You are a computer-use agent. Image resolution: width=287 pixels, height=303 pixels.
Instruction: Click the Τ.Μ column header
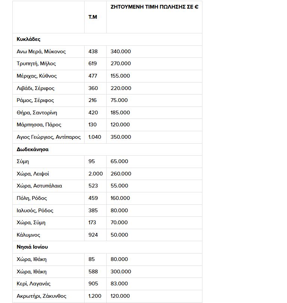click(93, 17)
